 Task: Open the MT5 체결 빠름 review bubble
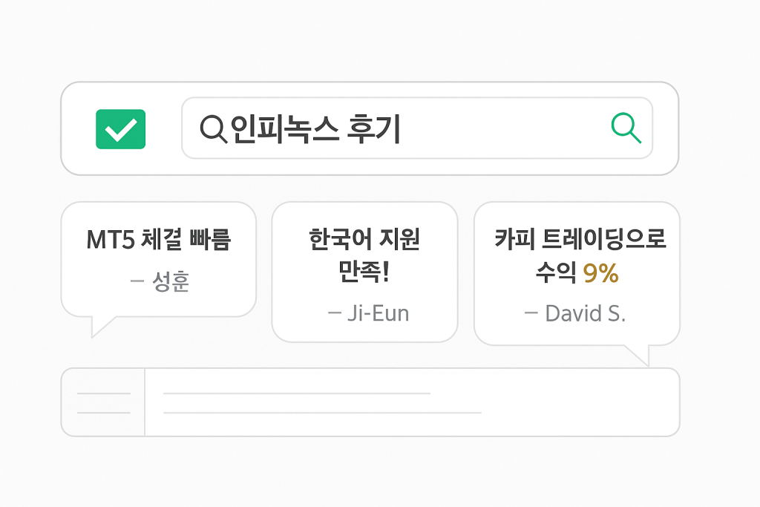(159, 260)
